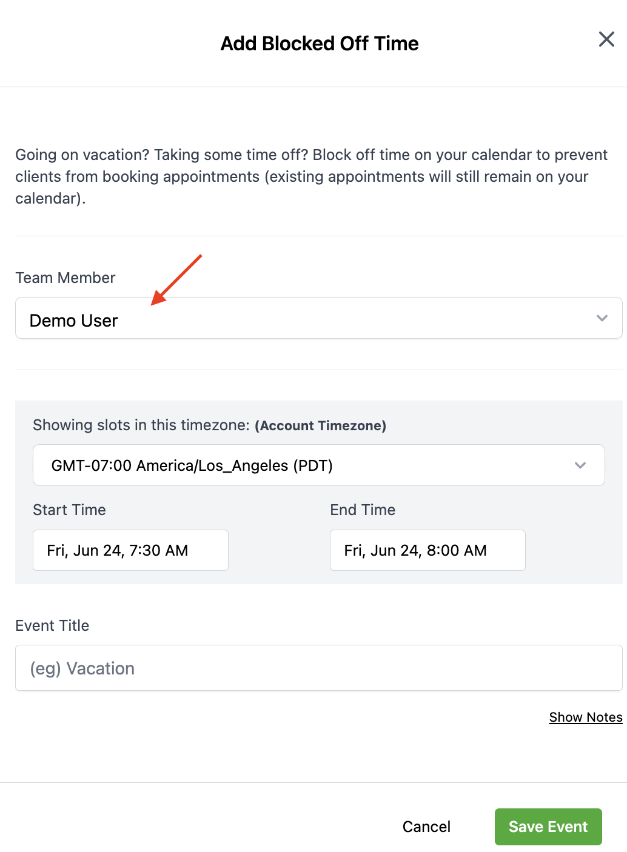The image size is (627, 852).
Task: Open the GMT-07:00 America/Los_Angeles timezone dropdown
Action: (x=319, y=465)
